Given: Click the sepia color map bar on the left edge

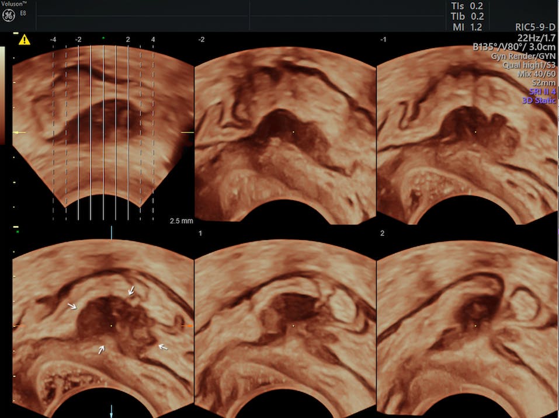Looking at the screenshot, I should [x=2, y=93].
